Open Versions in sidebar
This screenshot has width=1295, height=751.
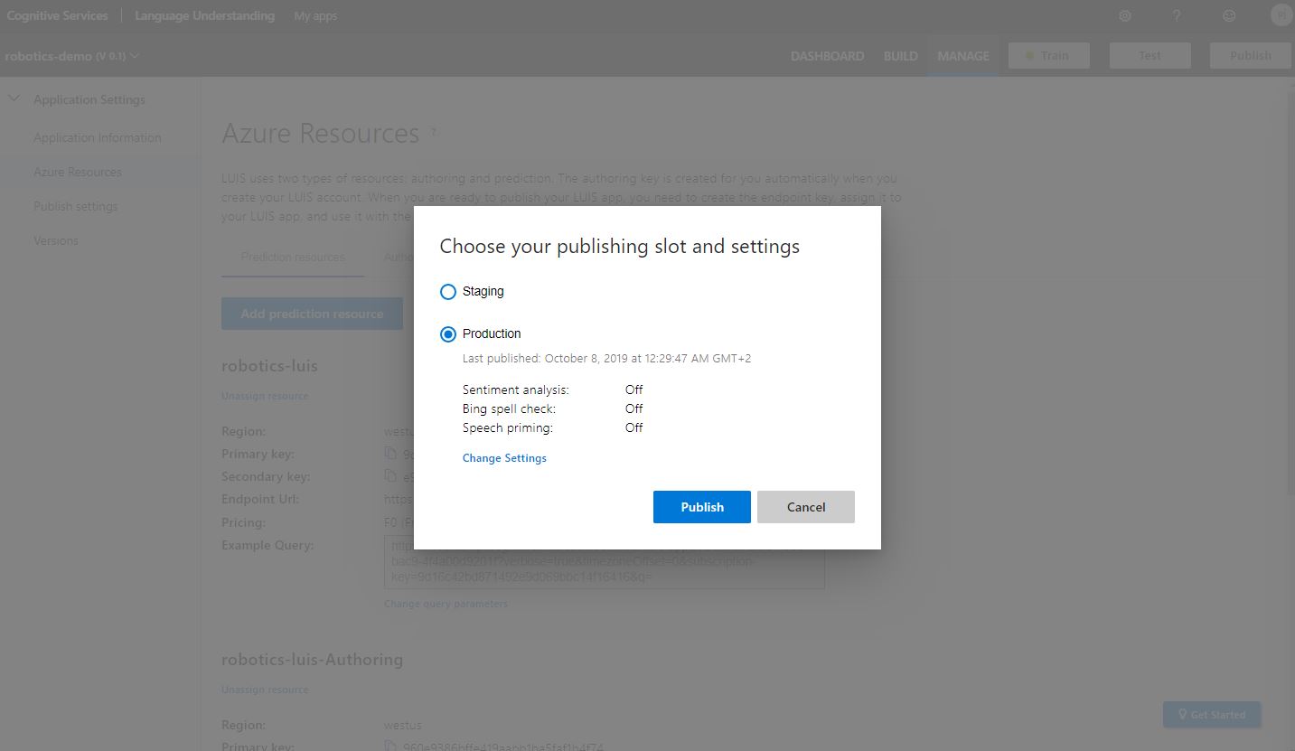coord(56,241)
